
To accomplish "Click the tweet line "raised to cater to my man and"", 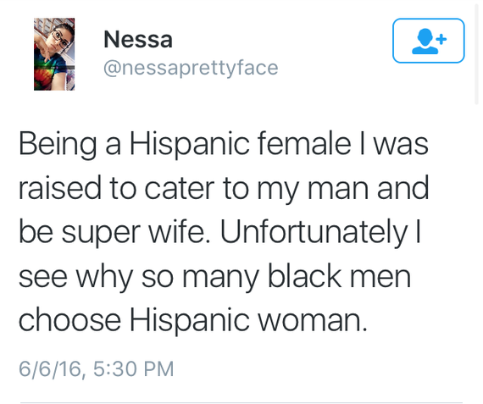I will pyautogui.click(x=224, y=188).
